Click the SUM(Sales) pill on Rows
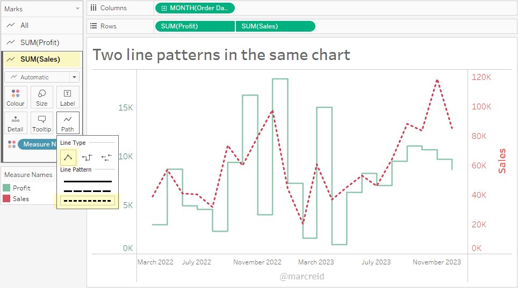This screenshot has height=288, width=518. click(x=275, y=26)
